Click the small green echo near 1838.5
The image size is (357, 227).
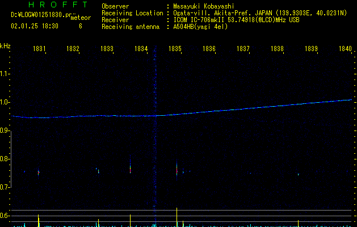[299, 174]
